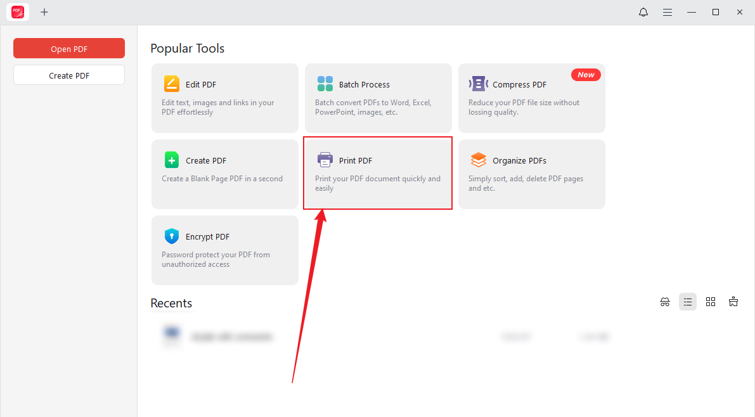755x417 pixels.
Task: Click the red Open PDF button
Action: pos(69,49)
